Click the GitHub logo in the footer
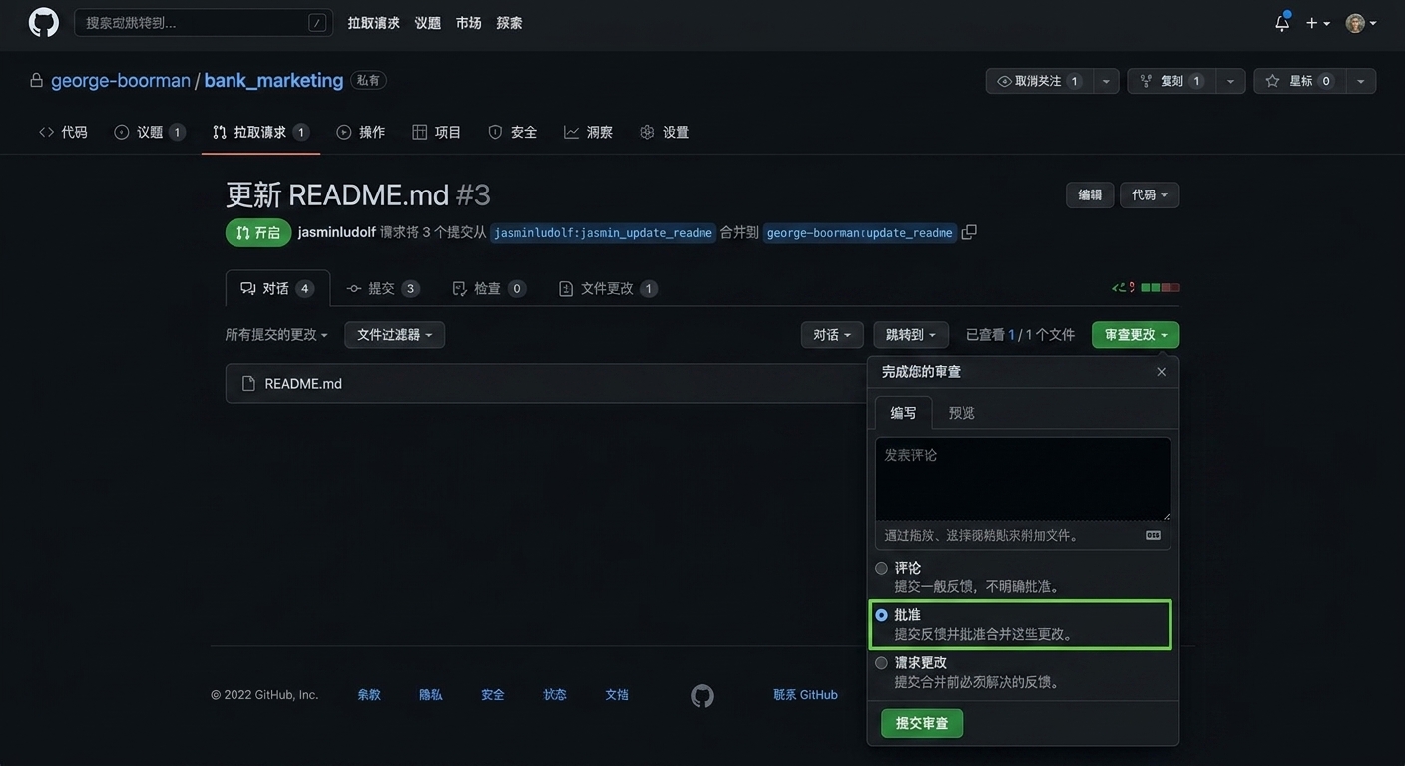Screen dimensions: 1405x766 [x=702, y=695]
